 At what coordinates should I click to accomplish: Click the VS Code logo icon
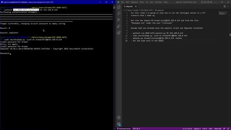click(118, 2)
